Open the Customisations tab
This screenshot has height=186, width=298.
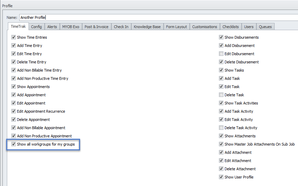point(205,27)
